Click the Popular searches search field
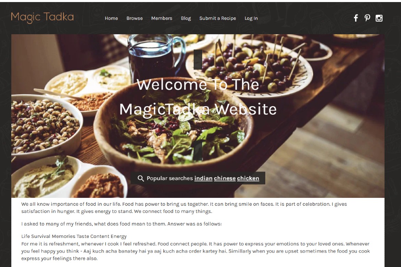The width and height of the screenshot is (401, 267). (x=198, y=178)
